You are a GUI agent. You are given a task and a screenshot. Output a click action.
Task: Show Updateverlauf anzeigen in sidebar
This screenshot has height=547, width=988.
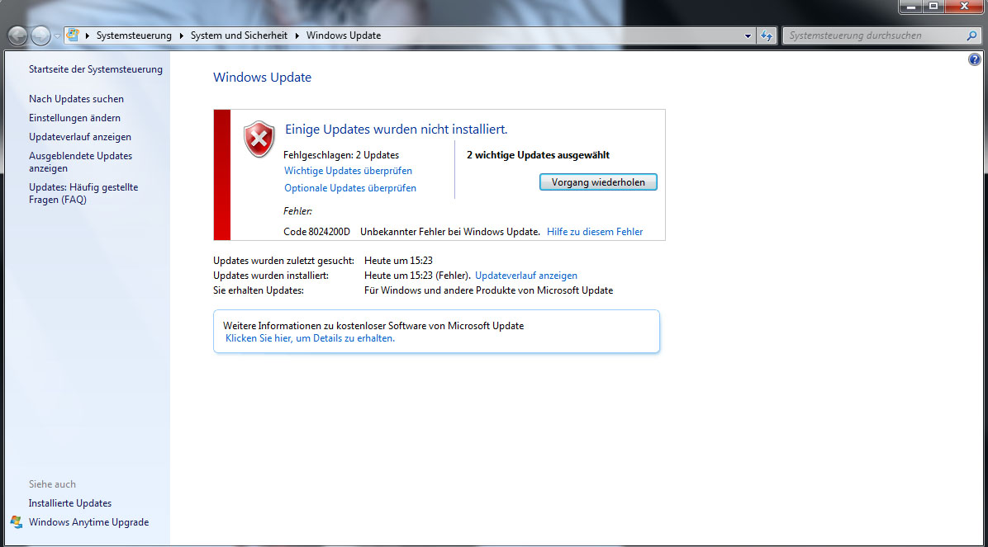tap(80, 137)
